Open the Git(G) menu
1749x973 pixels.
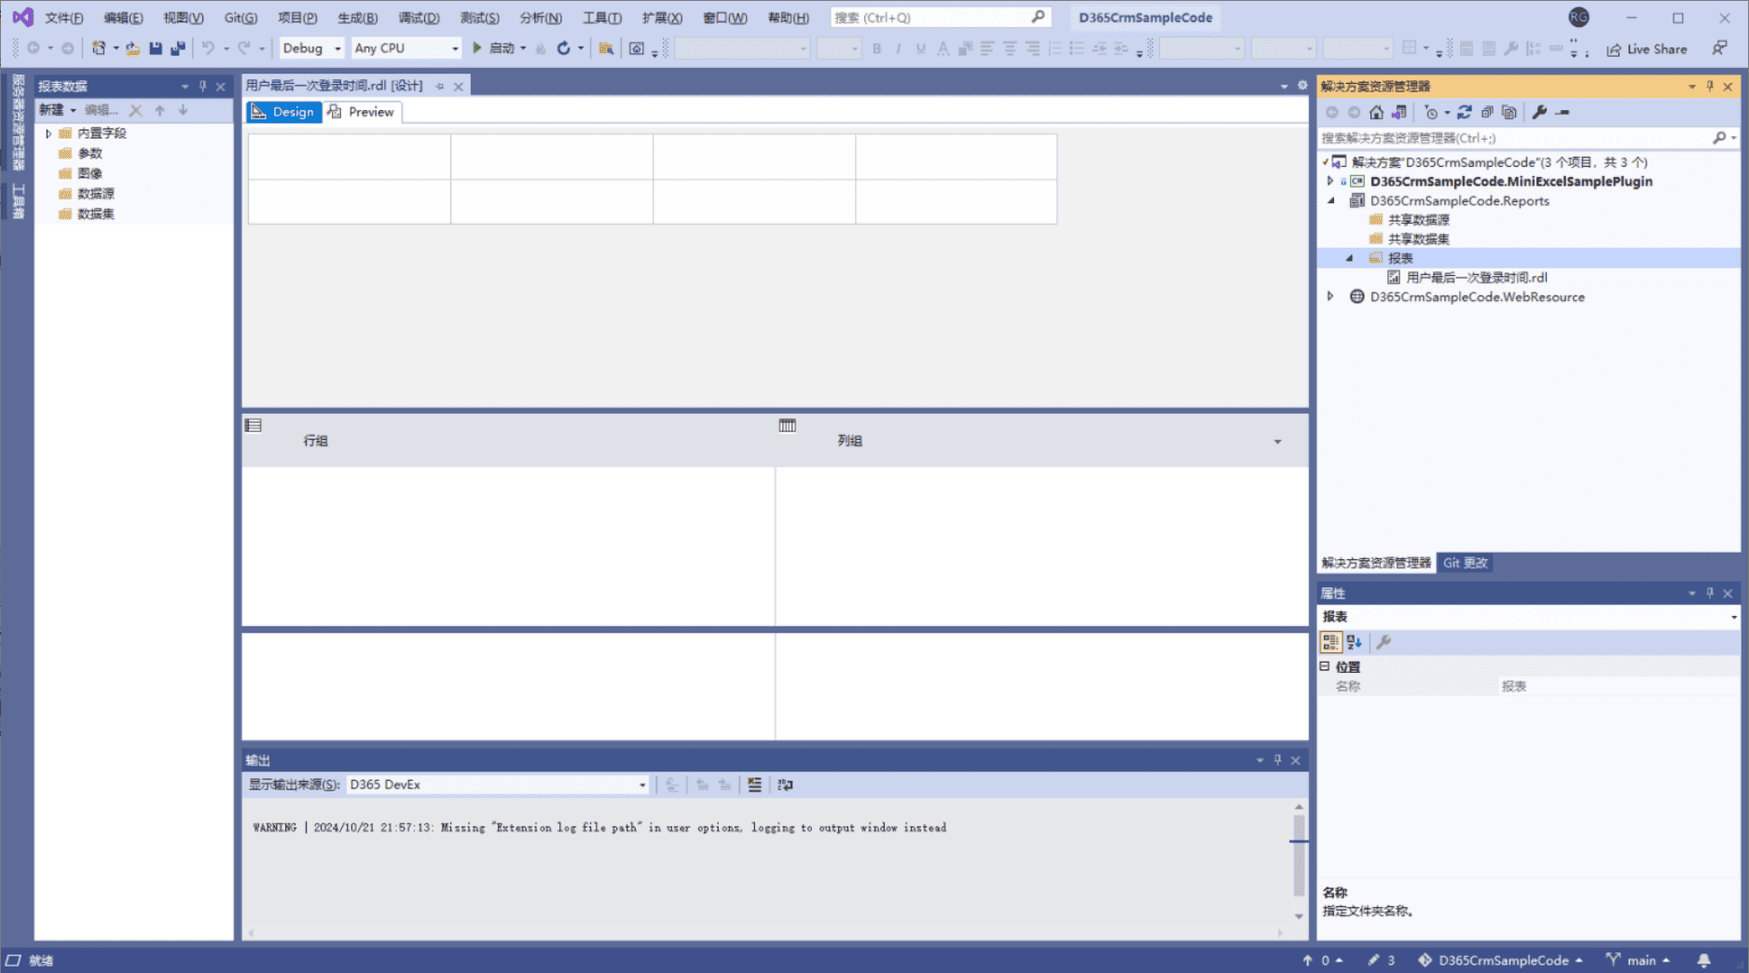click(x=241, y=18)
